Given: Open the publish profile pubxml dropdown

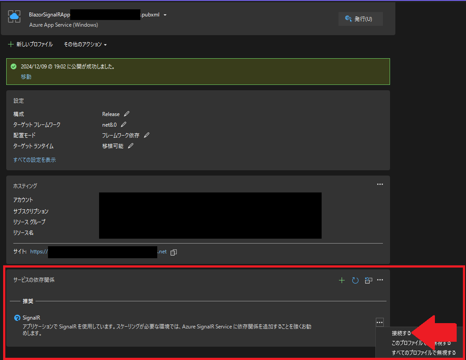Looking at the screenshot, I should tap(165, 15).
